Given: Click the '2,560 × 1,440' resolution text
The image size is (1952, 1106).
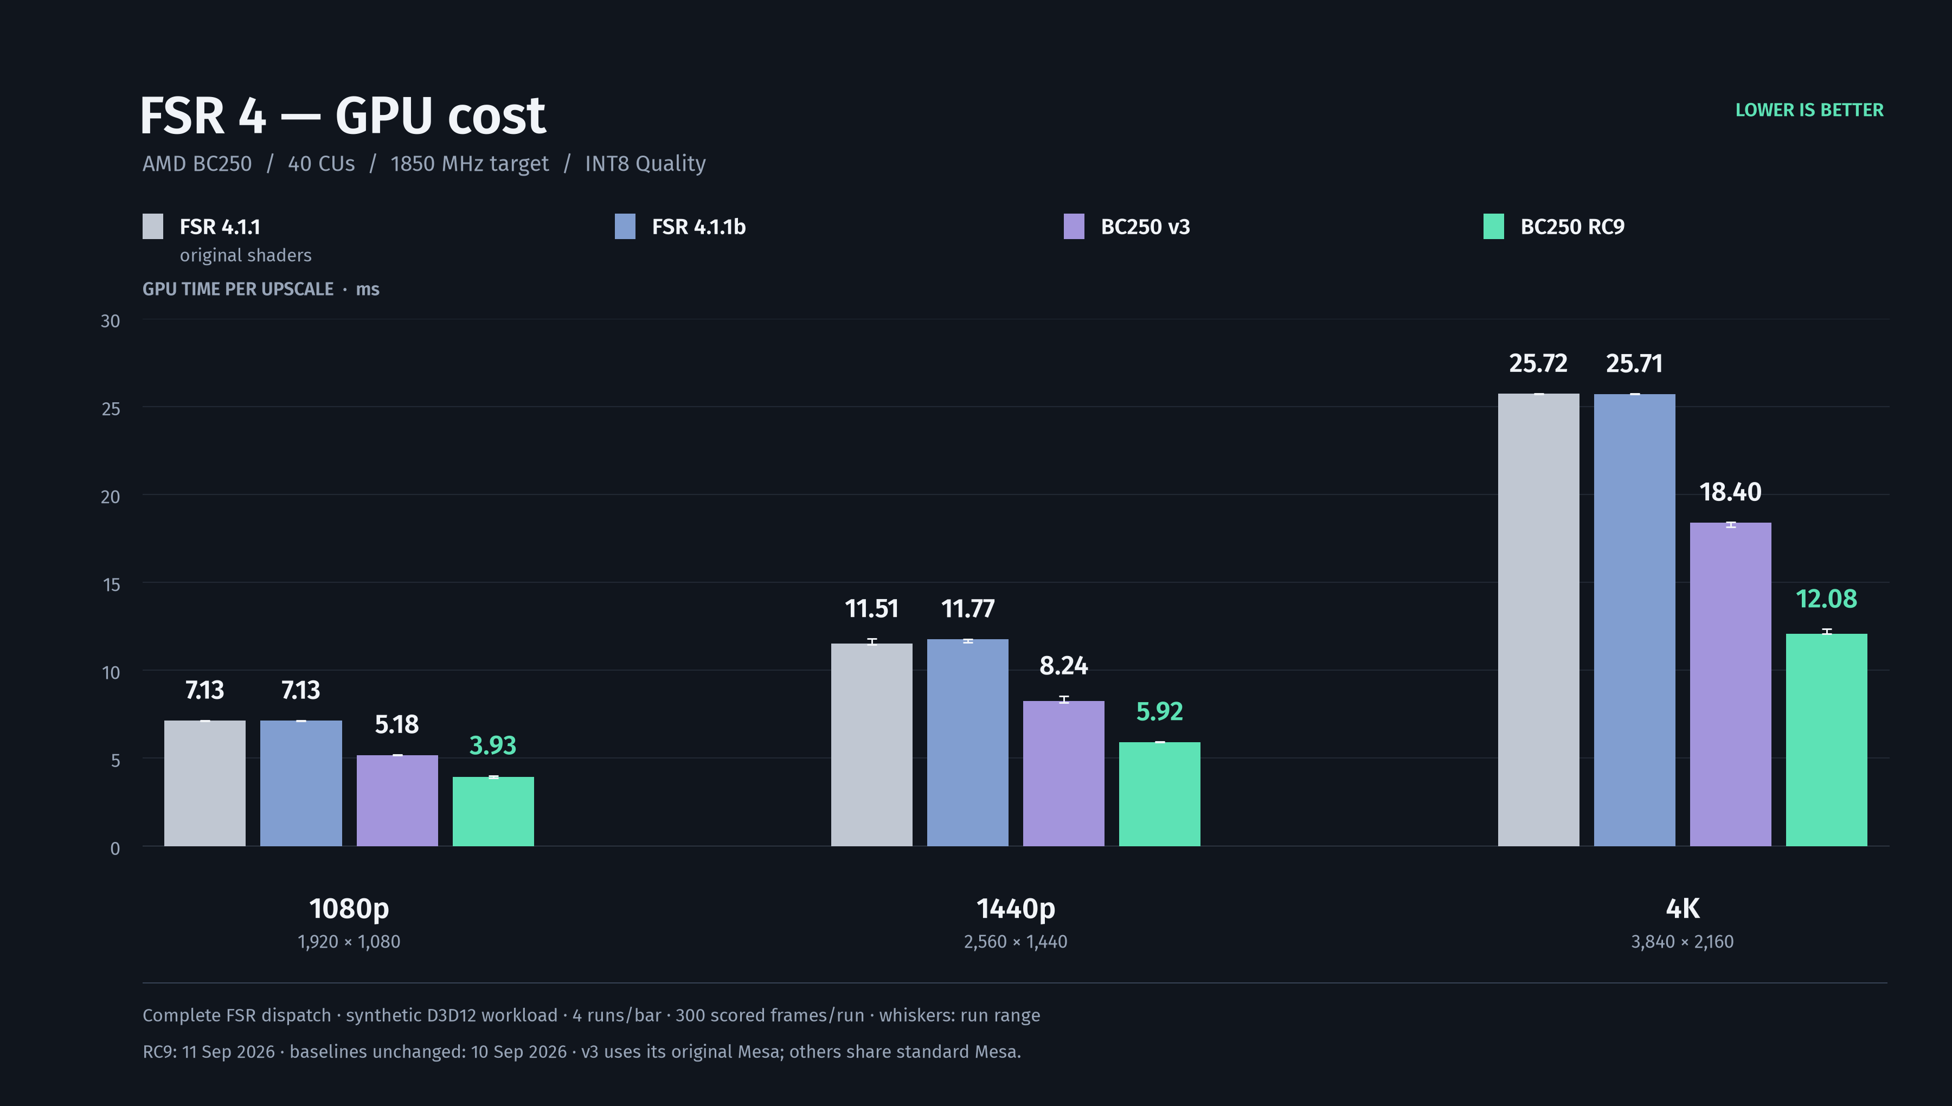Looking at the screenshot, I should pyautogui.click(x=1016, y=942).
